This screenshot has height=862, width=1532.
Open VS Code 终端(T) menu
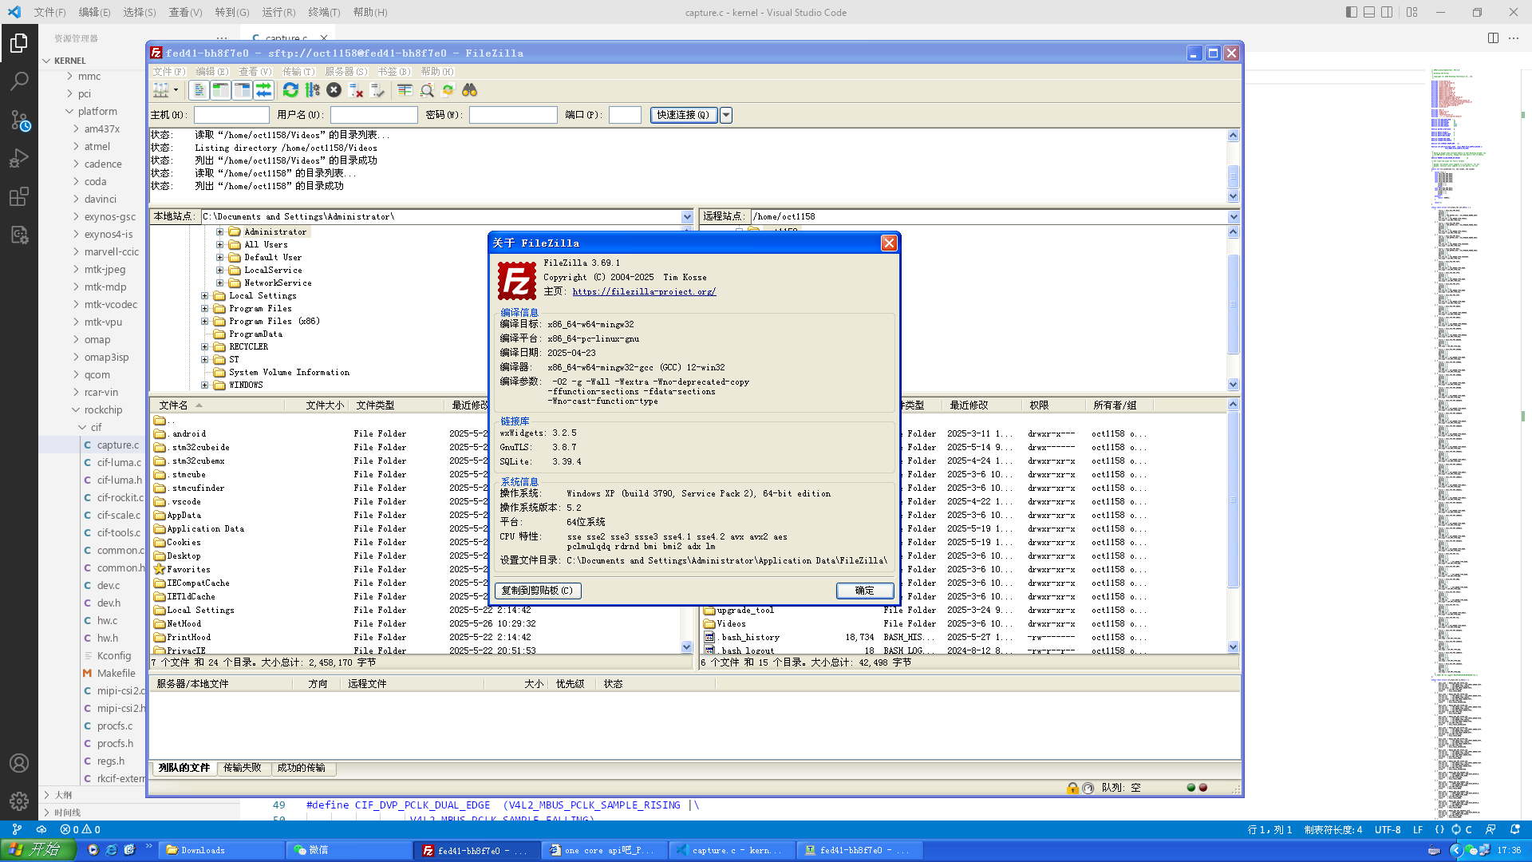click(324, 12)
